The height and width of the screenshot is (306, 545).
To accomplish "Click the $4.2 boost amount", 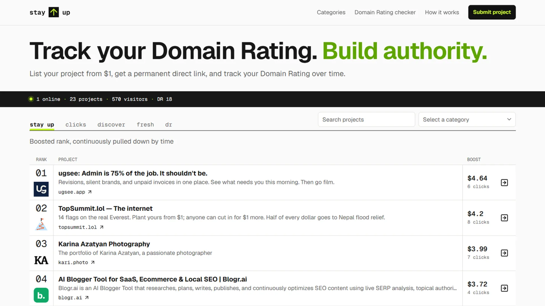I will coord(475,214).
